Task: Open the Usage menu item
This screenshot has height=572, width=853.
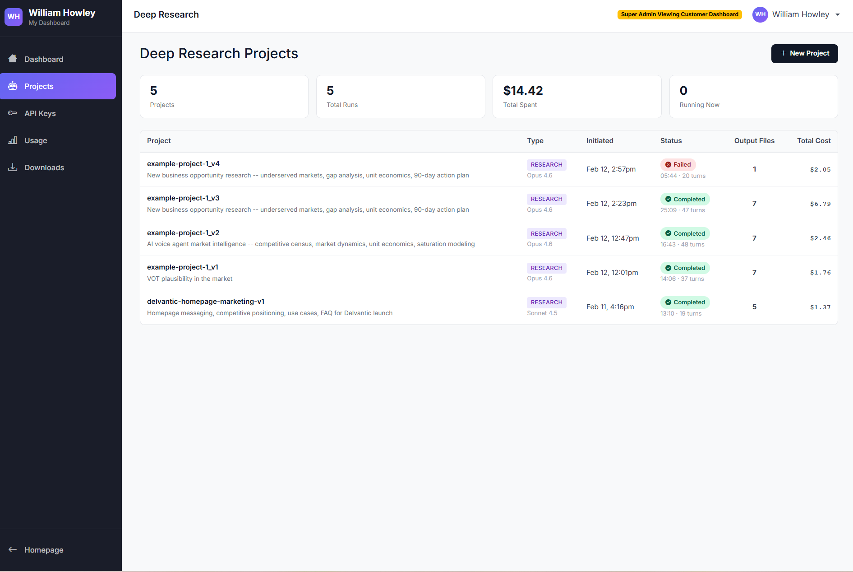Action: (36, 140)
